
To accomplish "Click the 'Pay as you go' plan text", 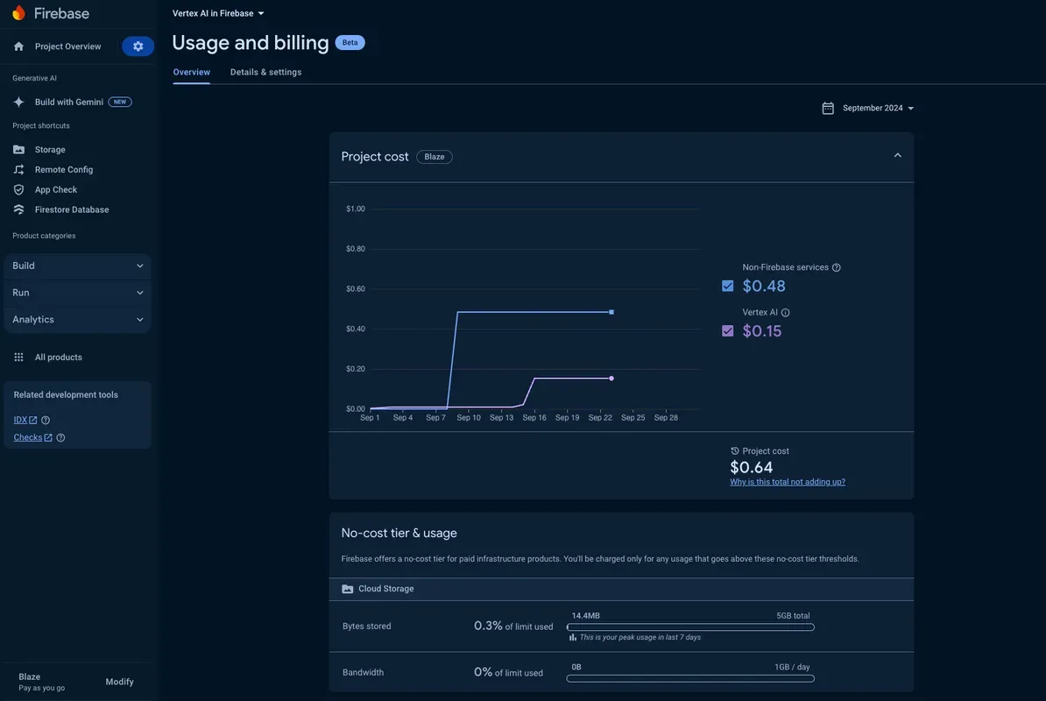I will click(x=41, y=688).
